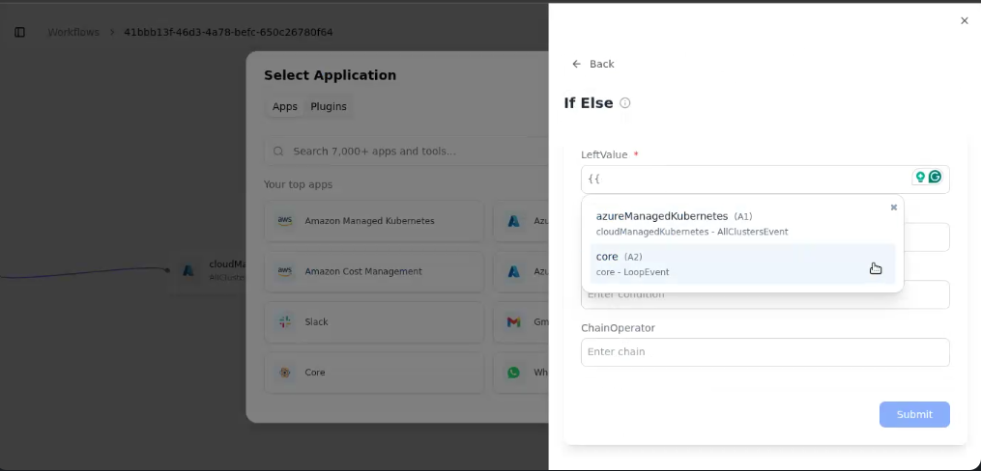Screen dimensions: 981x471
Task: Click the WhatsApp icon
Action: [513, 373]
